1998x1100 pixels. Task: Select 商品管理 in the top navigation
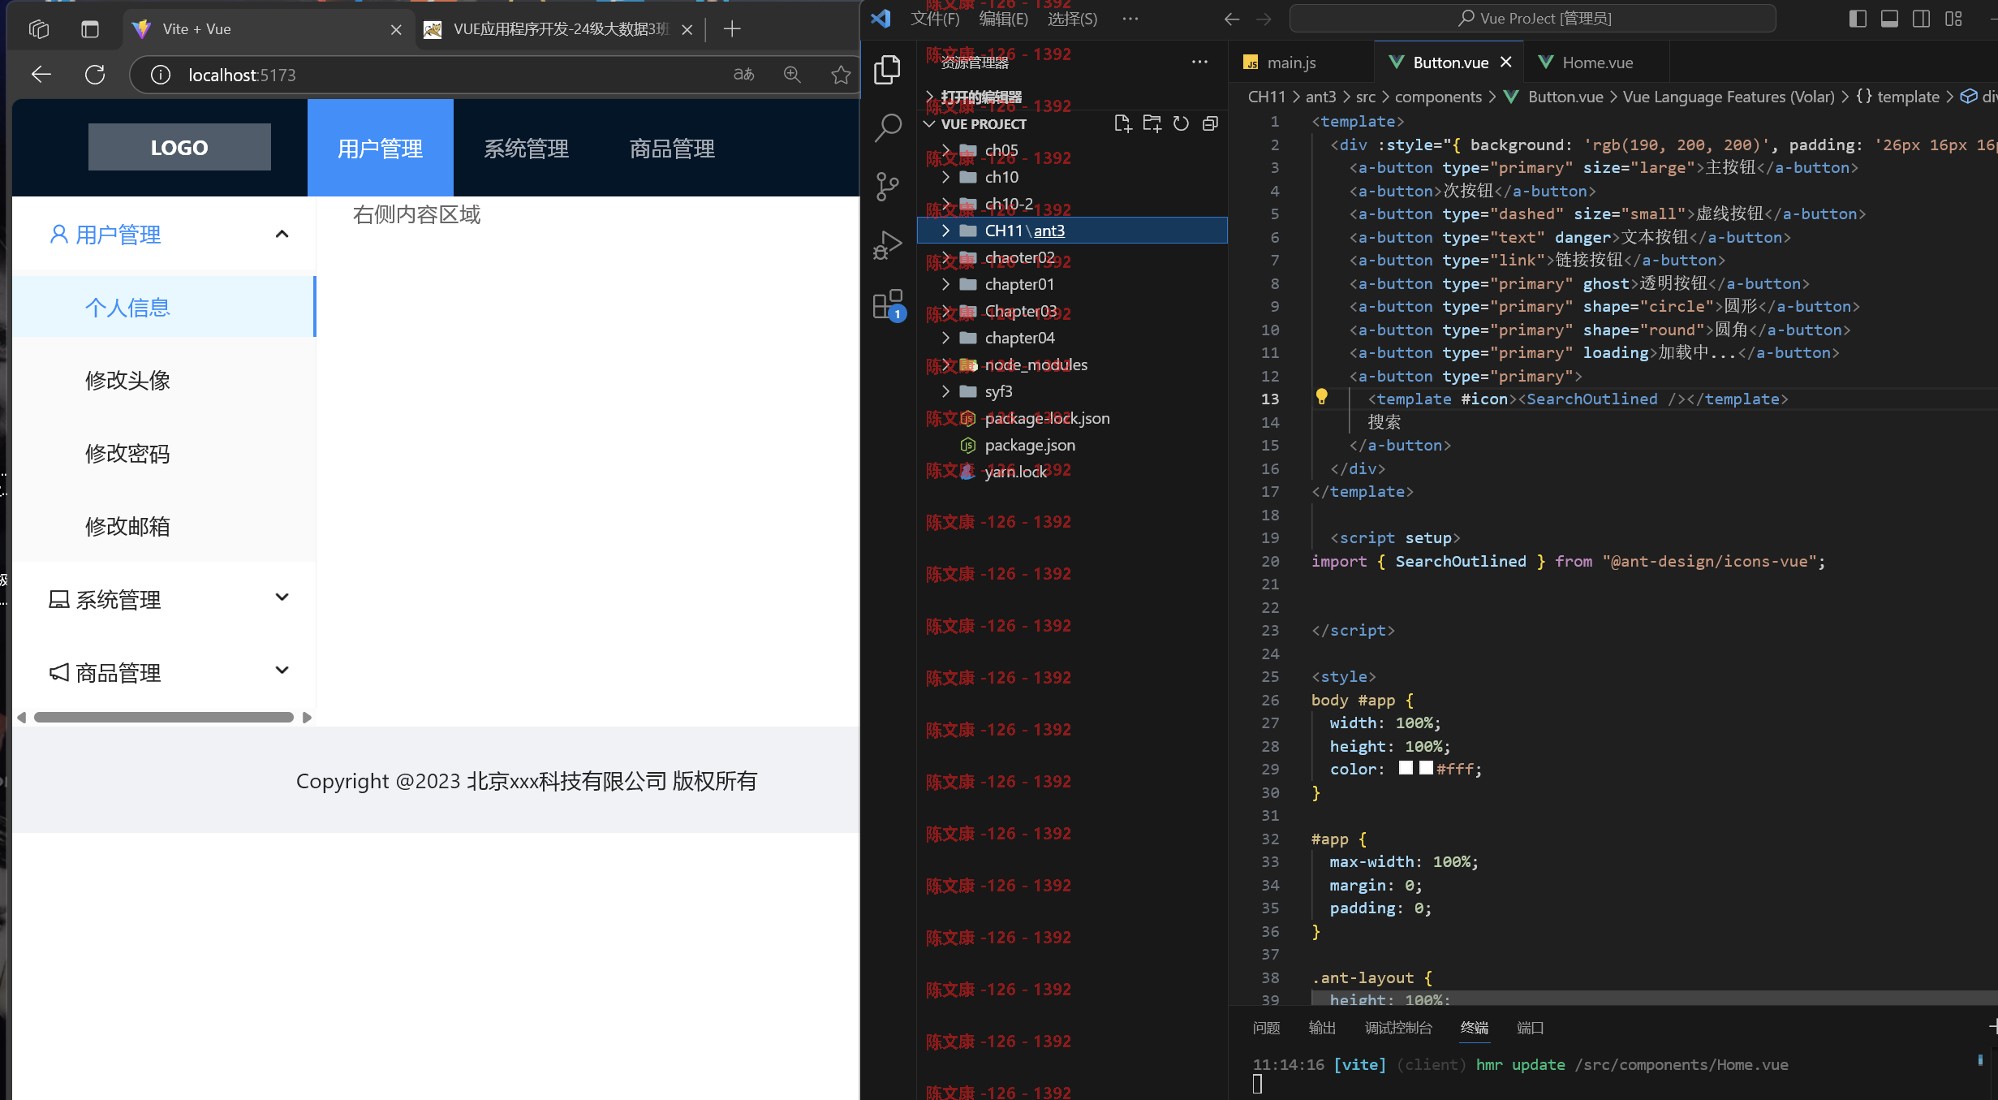[672, 148]
